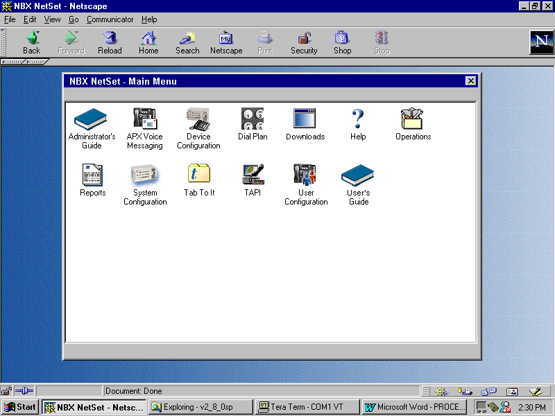The width and height of the screenshot is (555, 416).
Task: Open the TAPI icon
Action: tap(253, 174)
